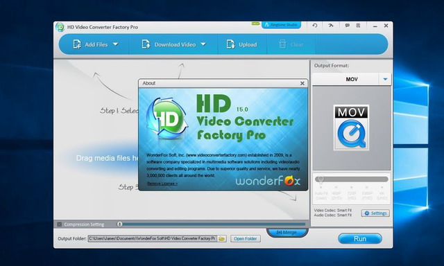Click the Download Video button
Screen dimensions: 444x266
(x=169, y=44)
